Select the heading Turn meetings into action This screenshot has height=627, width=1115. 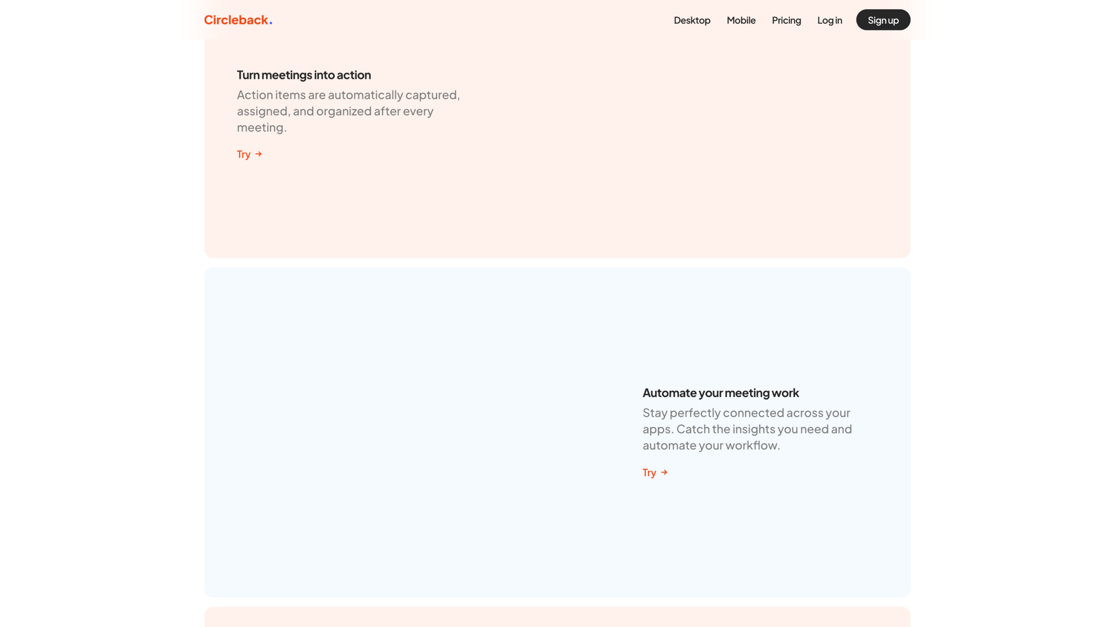point(304,75)
